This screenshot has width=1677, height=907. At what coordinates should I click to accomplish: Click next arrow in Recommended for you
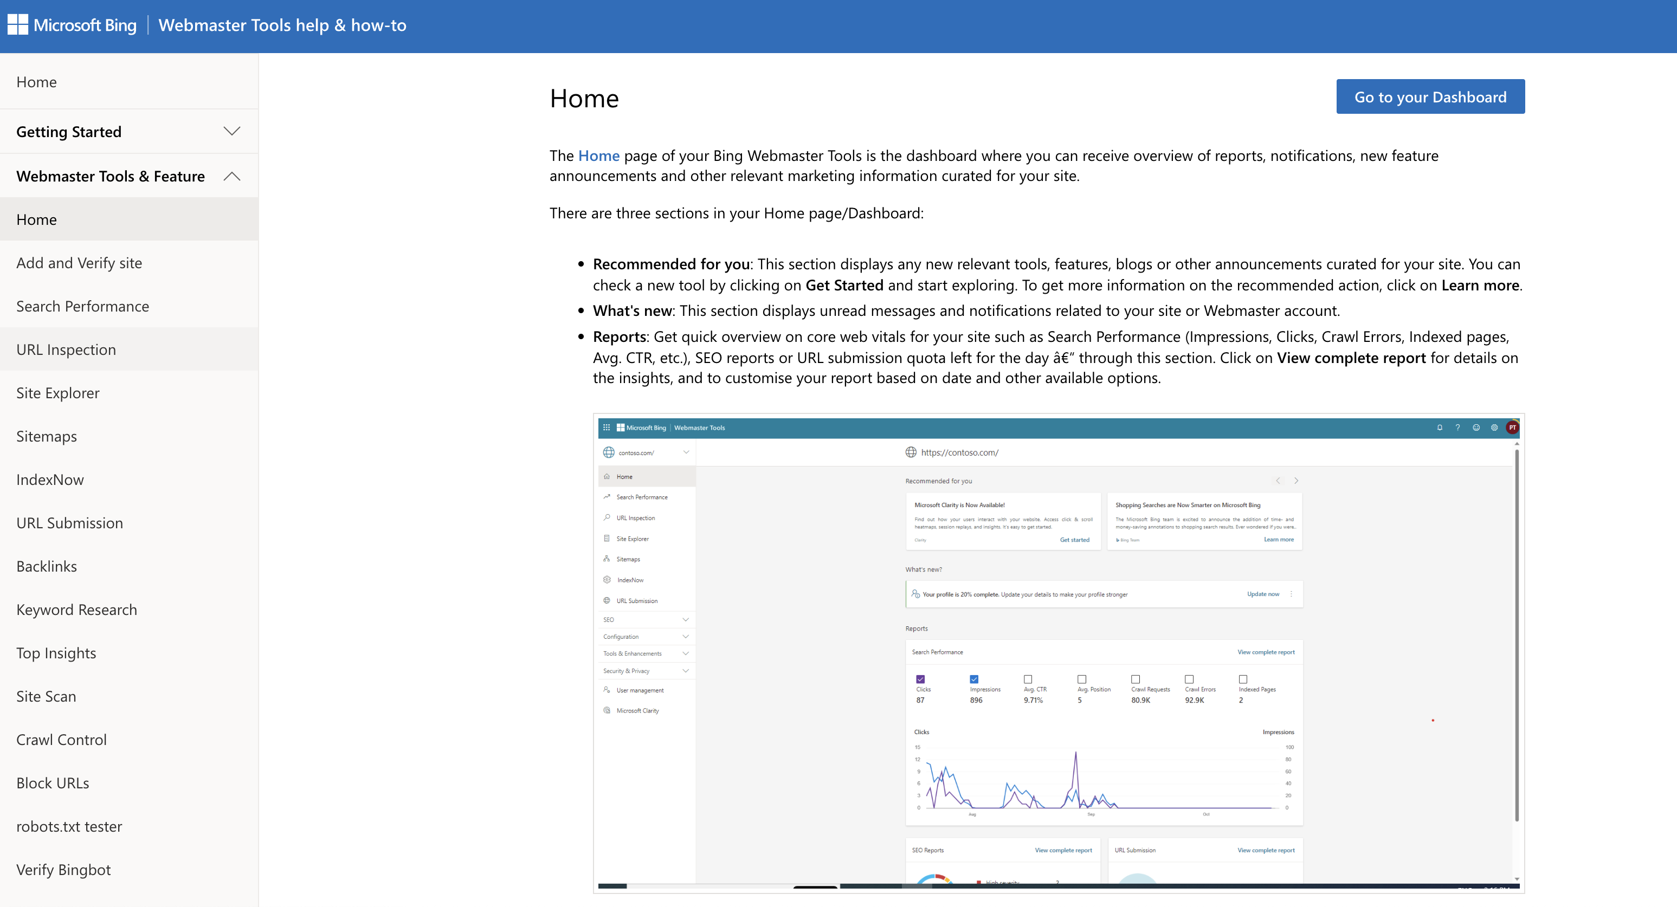(x=1296, y=481)
